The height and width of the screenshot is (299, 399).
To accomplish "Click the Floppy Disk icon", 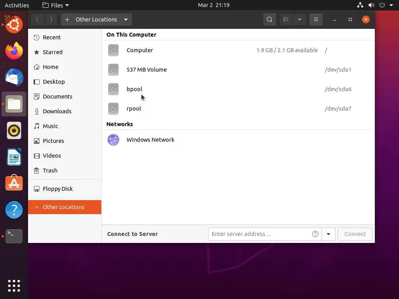I will click(x=37, y=189).
